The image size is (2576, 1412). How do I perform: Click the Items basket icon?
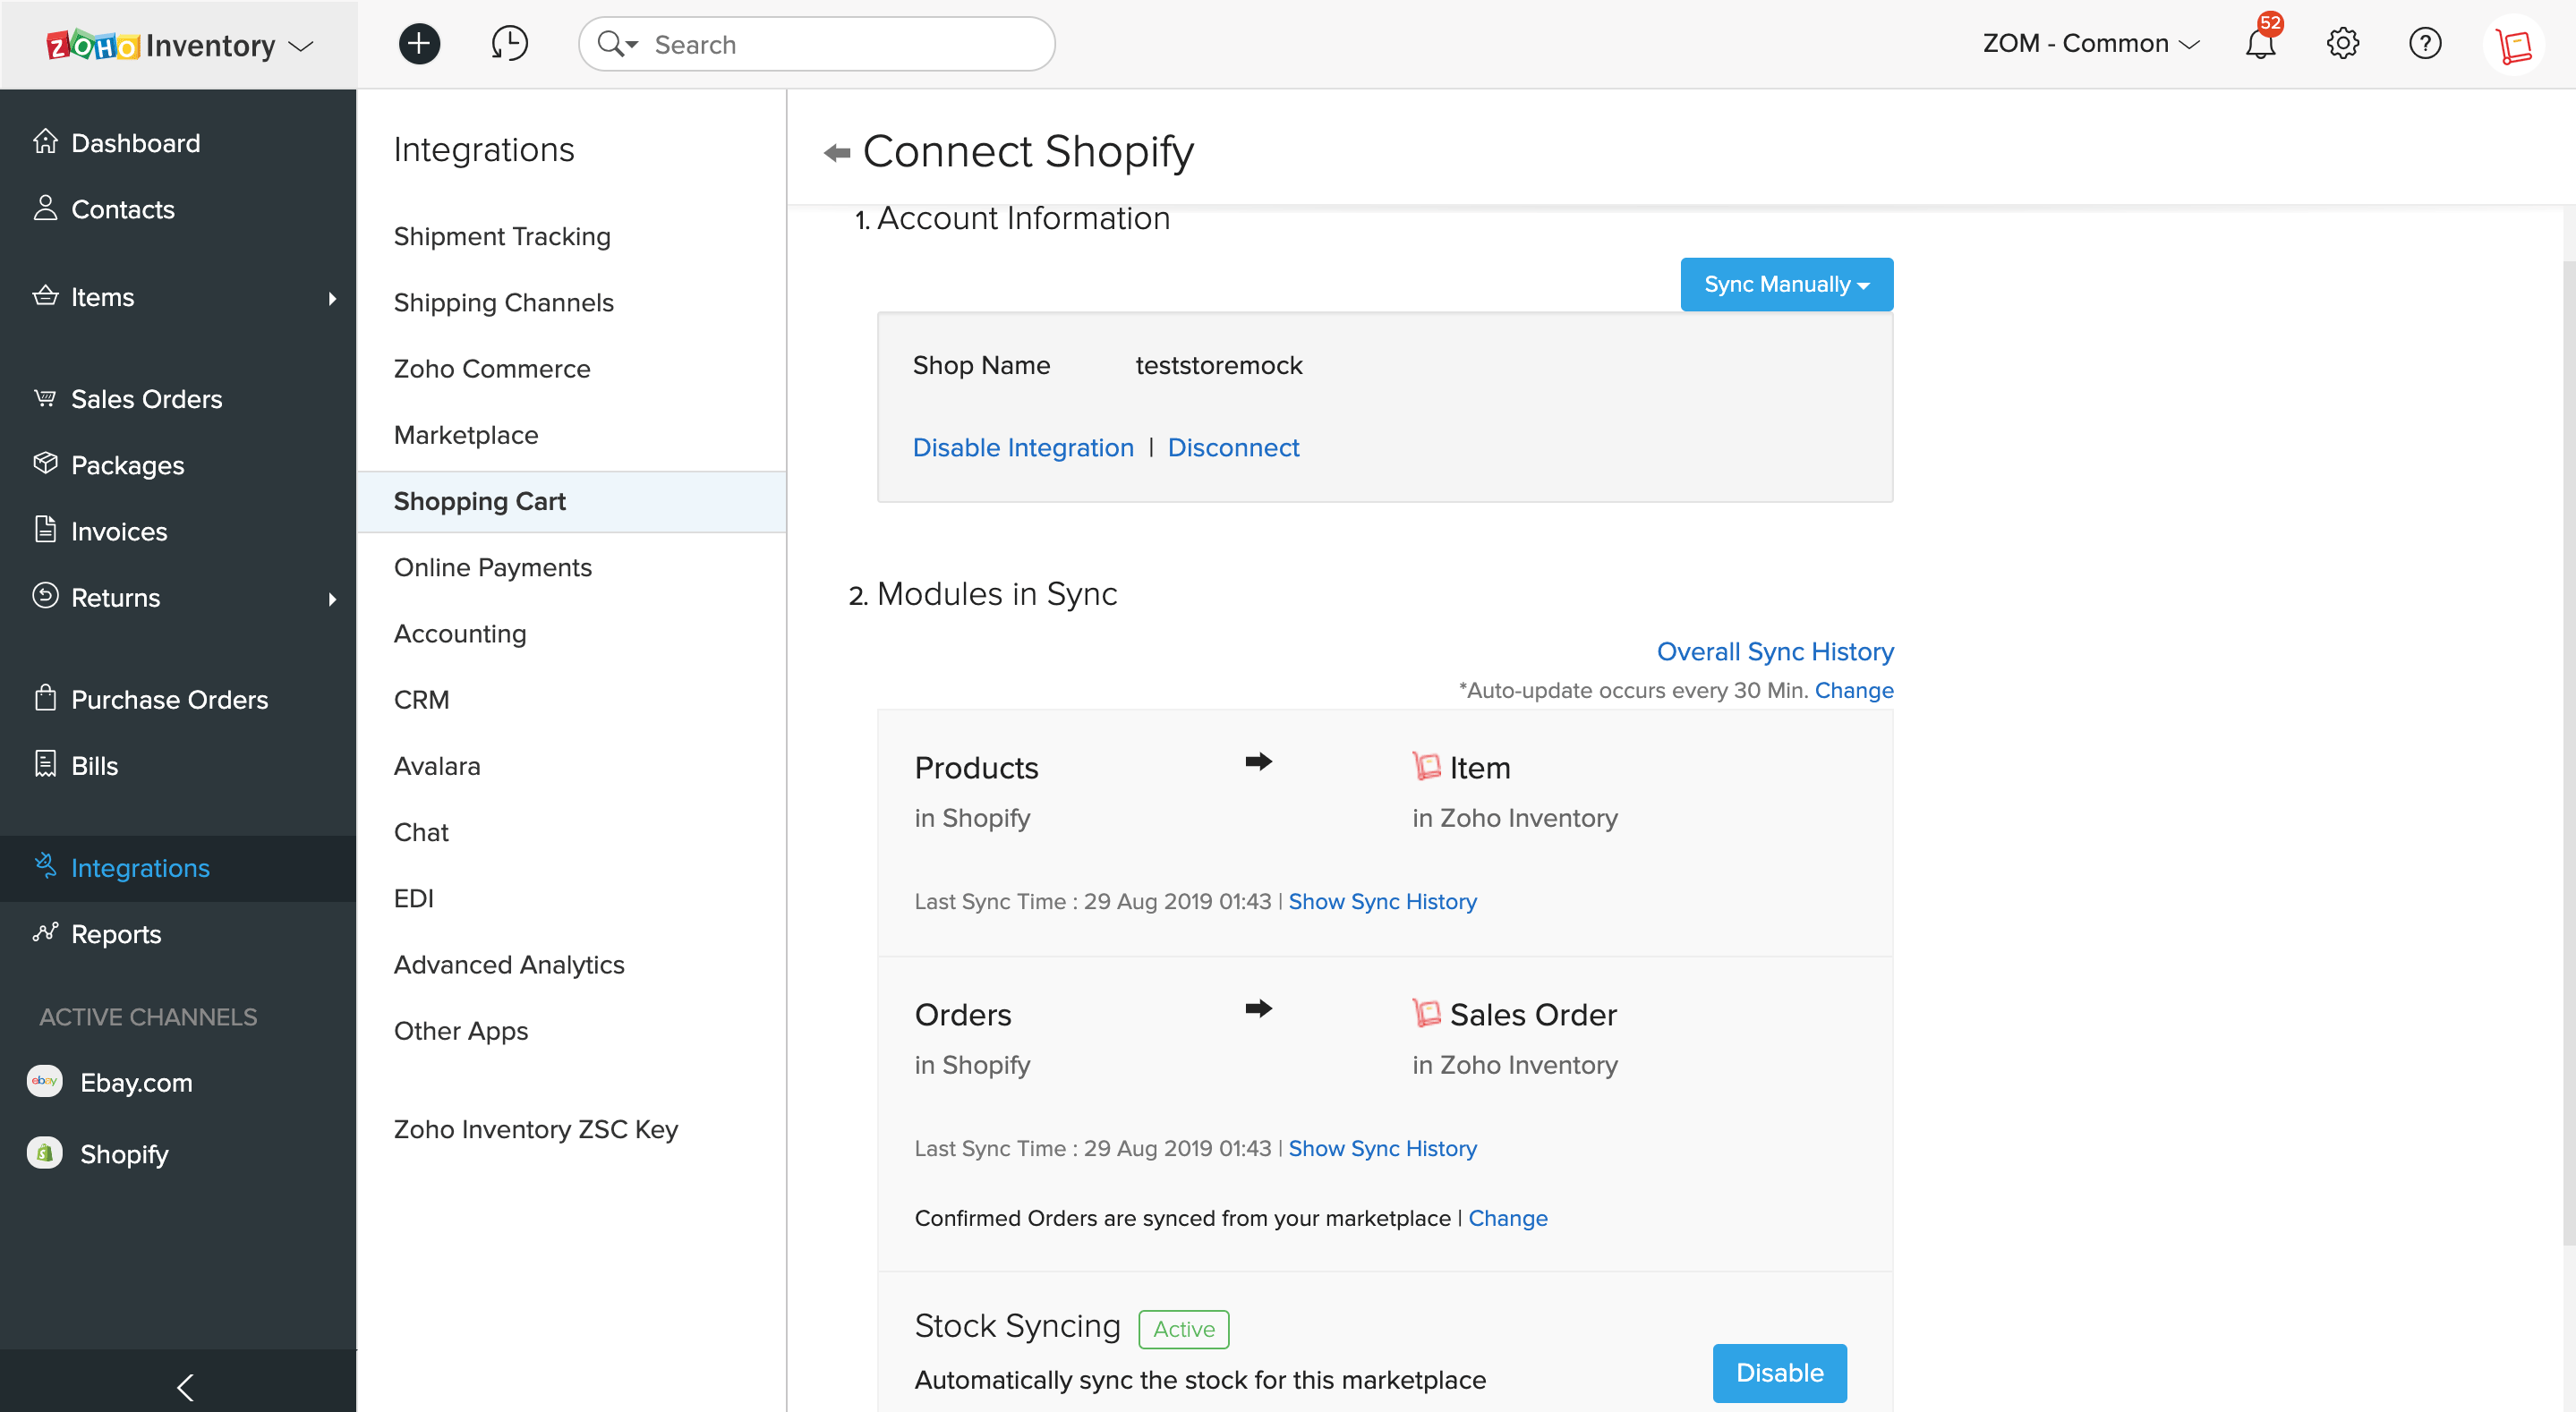tap(45, 296)
